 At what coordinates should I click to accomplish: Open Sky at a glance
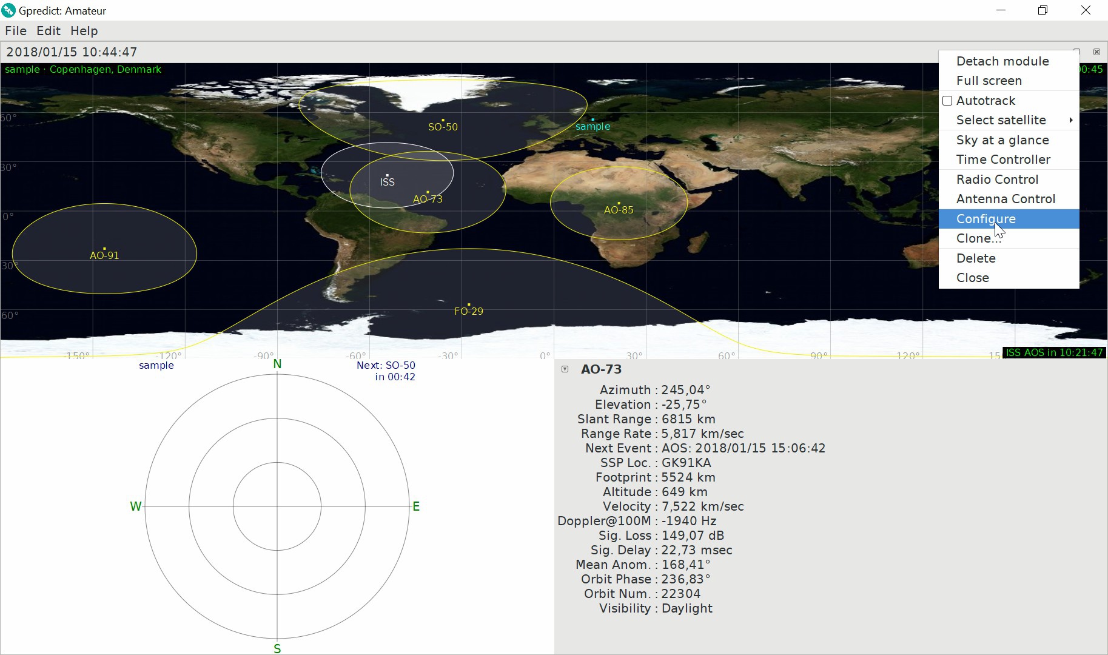1009,140
